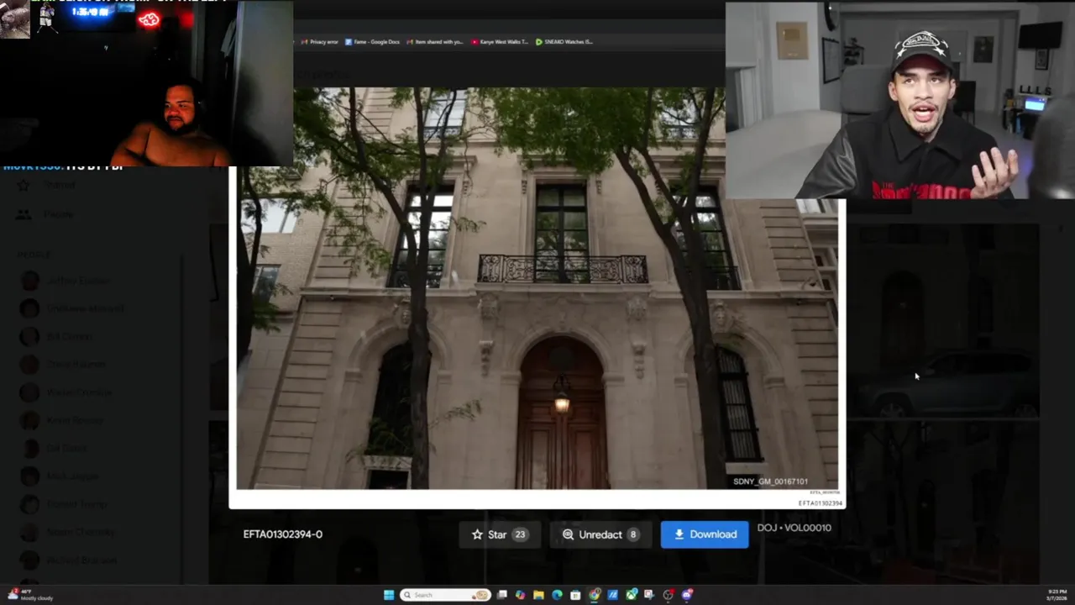This screenshot has height=605, width=1075.
Task: Launch Copilot from the taskbar
Action: [x=520, y=595]
